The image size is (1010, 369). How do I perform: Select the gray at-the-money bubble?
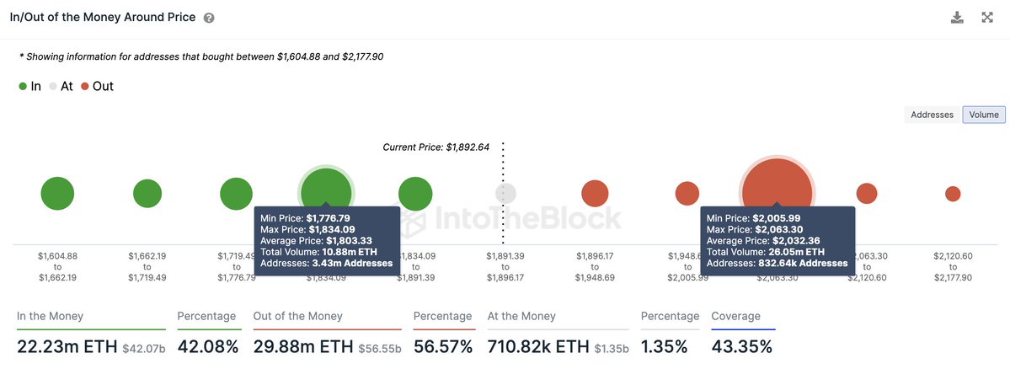[x=505, y=194]
